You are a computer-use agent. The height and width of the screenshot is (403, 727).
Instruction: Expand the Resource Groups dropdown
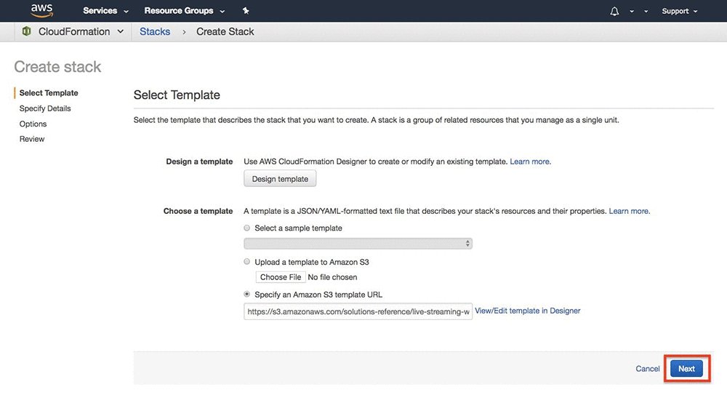point(185,11)
